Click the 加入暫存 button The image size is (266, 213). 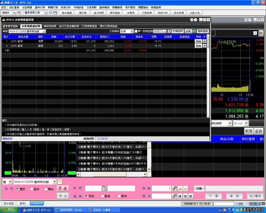point(255,196)
